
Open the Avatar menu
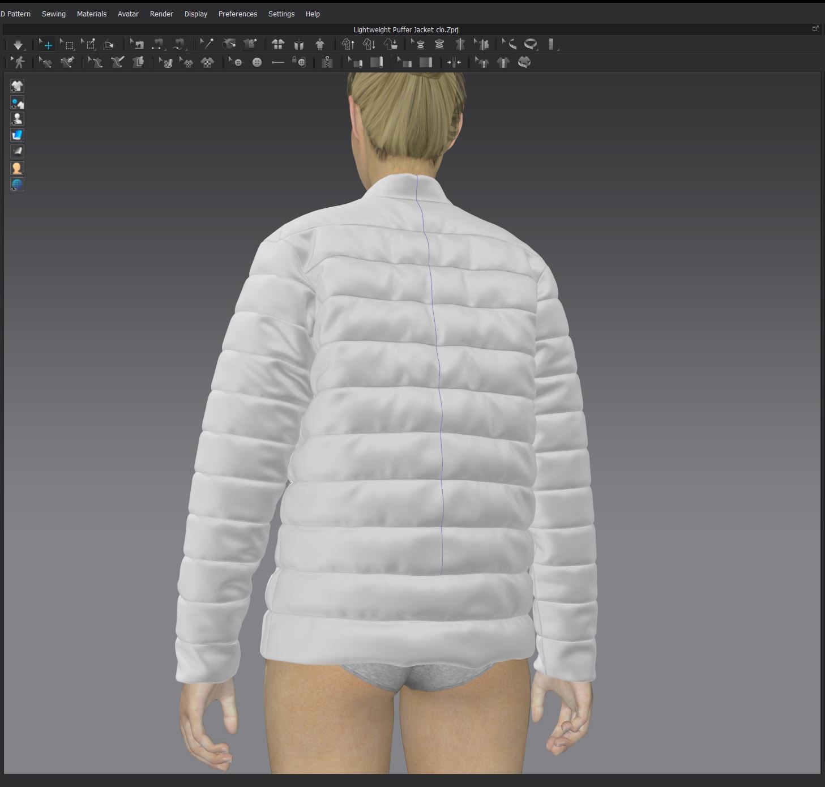tap(128, 14)
